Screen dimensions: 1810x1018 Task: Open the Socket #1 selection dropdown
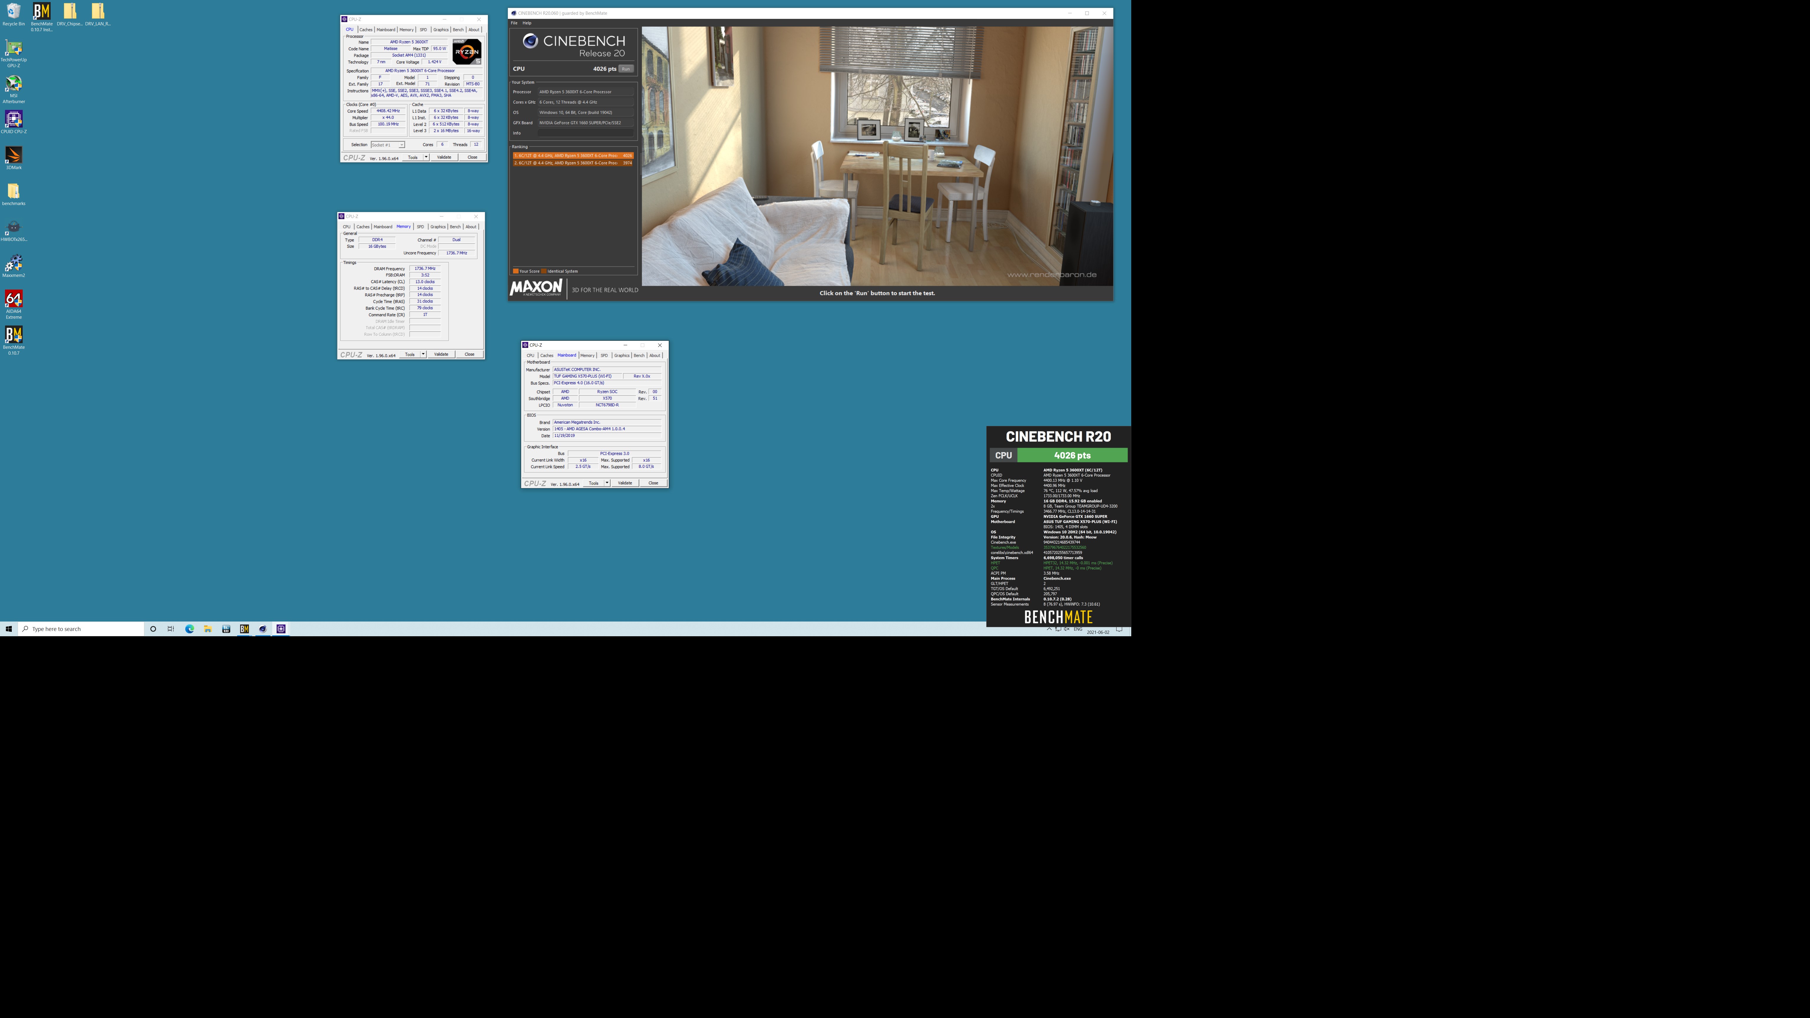click(388, 145)
